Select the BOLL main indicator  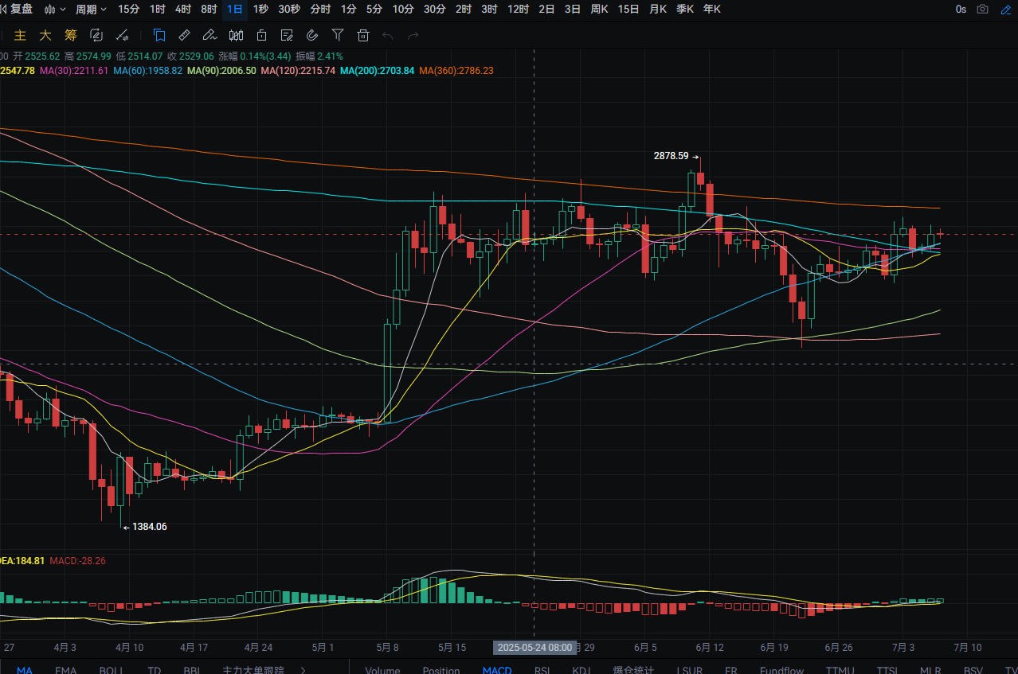coord(111,670)
